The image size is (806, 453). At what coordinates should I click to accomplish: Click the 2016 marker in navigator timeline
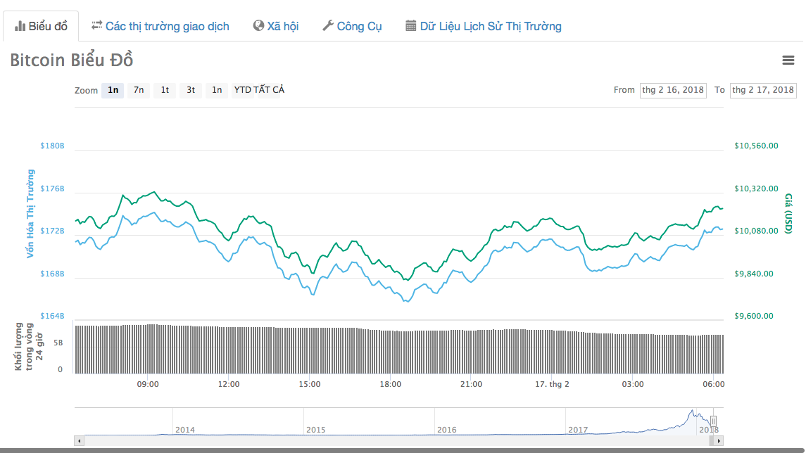447,430
